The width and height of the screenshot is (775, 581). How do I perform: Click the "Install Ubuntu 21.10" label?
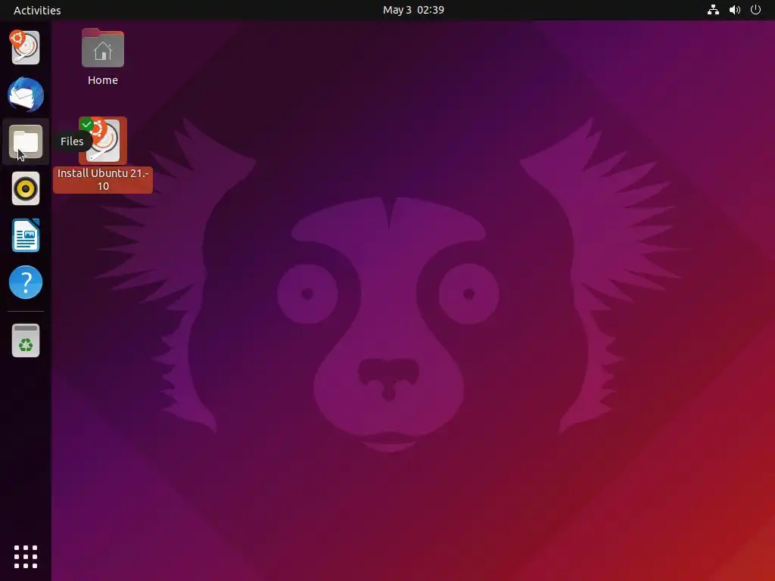tap(103, 179)
